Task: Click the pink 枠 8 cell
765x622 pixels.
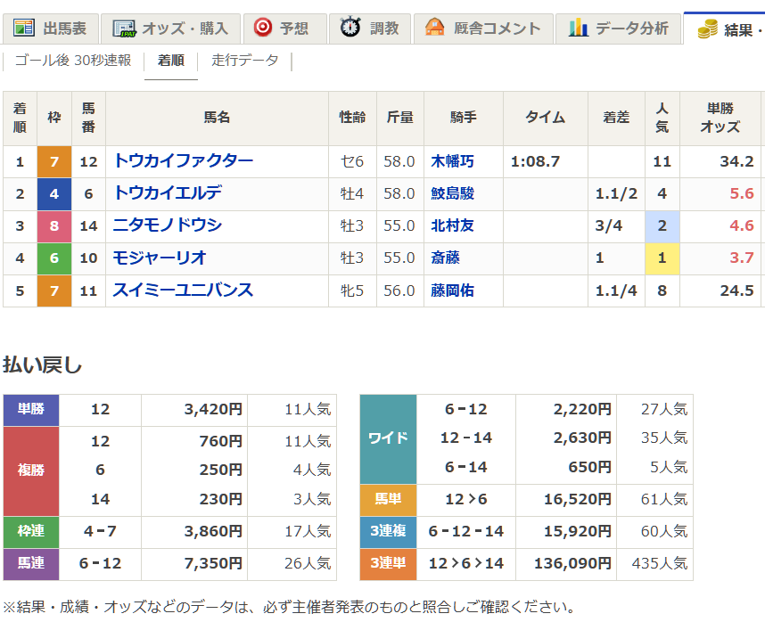Action: click(54, 225)
